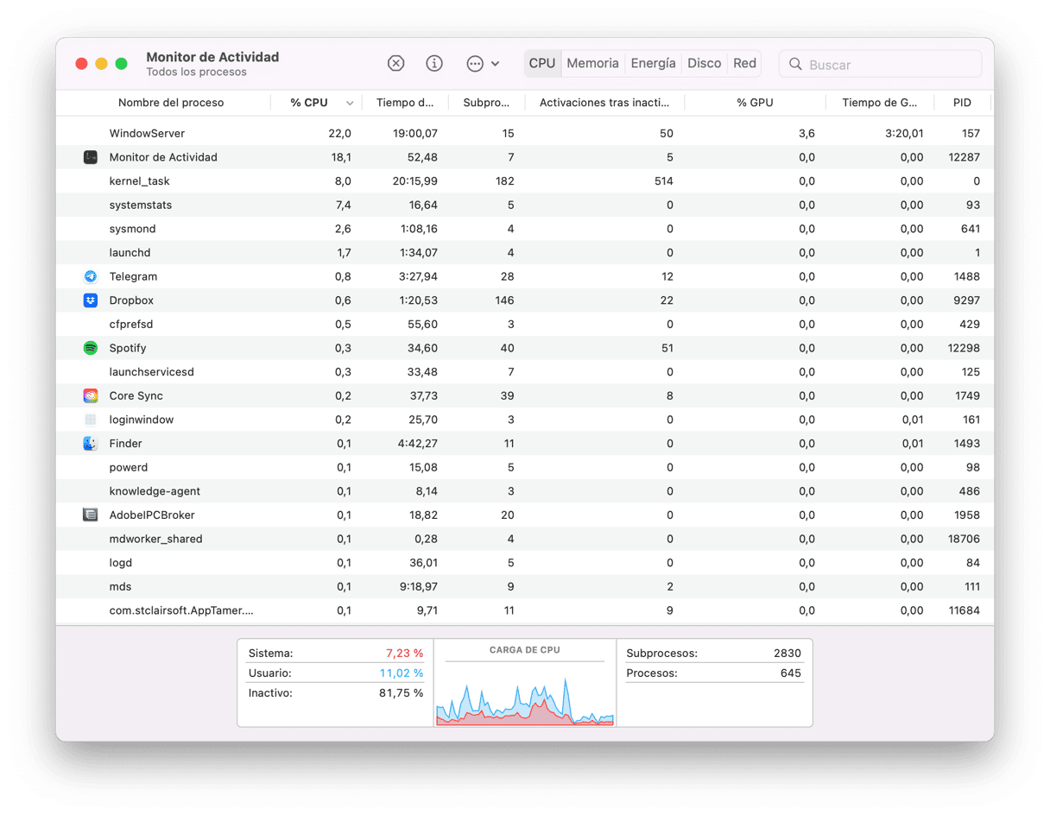This screenshot has width=1050, height=815.
Task: Click the Procesos count 645
Action: [x=790, y=673]
